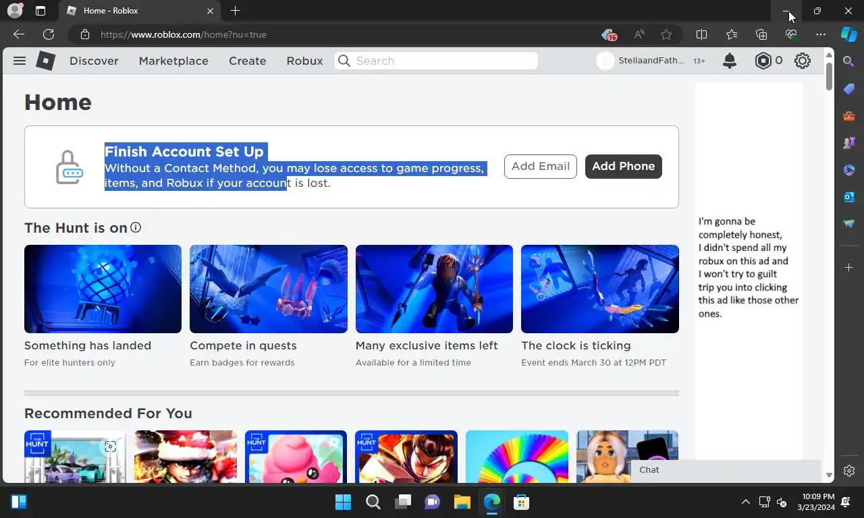Click the search magnifier in Roblox bar
This screenshot has width=864, height=518.
tap(344, 61)
